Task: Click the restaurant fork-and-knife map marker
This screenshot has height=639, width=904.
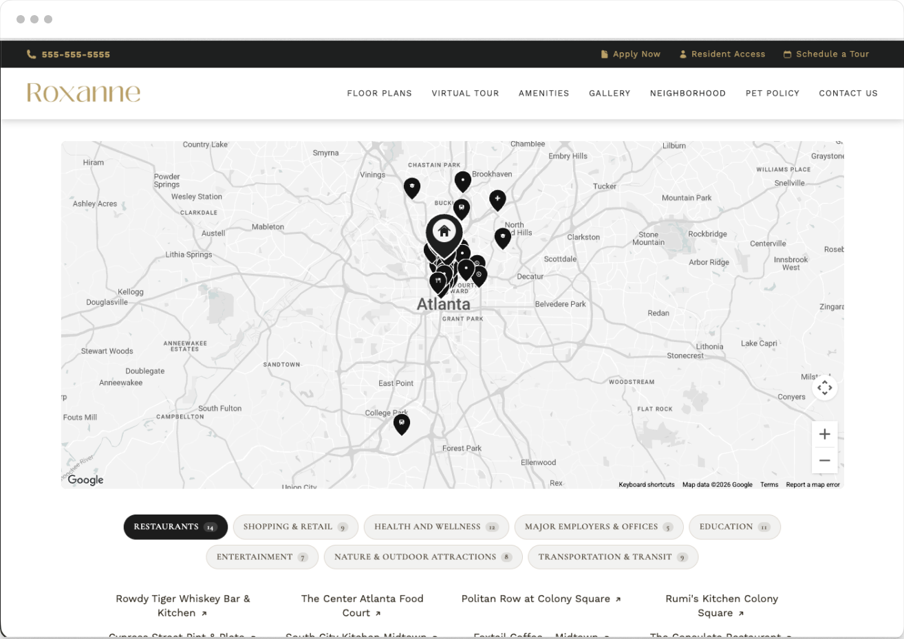Action: pos(438,282)
